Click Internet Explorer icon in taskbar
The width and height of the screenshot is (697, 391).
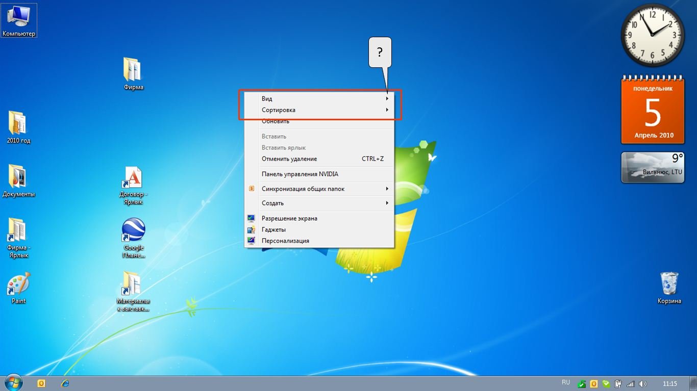coord(65,383)
